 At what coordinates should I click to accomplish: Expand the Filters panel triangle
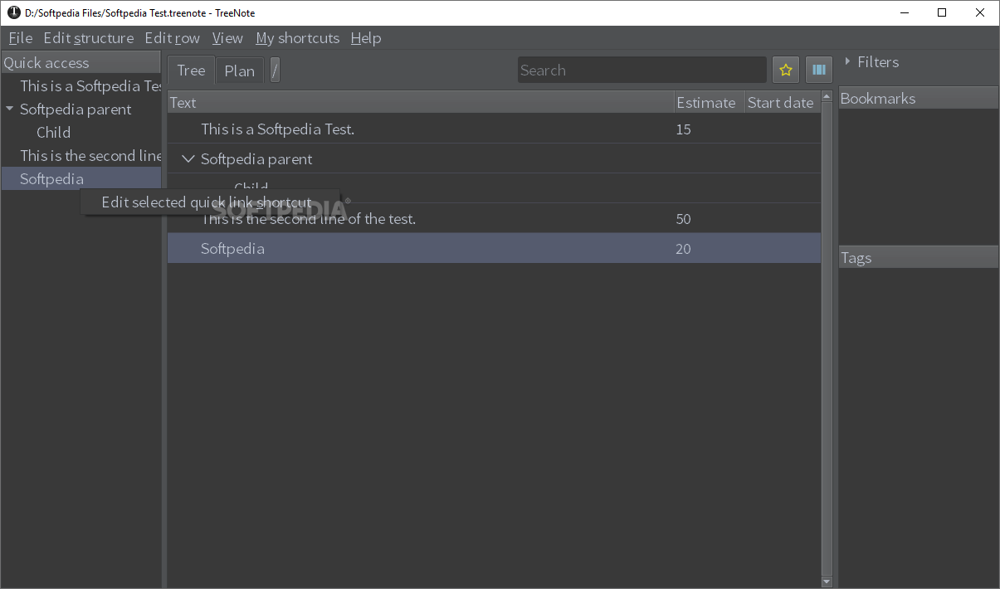(847, 61)
